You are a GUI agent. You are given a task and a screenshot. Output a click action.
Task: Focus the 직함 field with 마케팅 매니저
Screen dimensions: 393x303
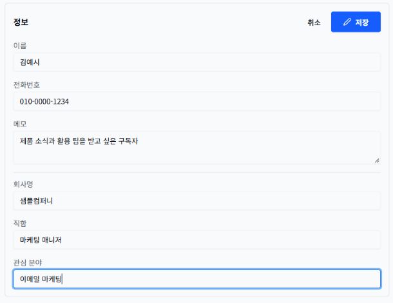(x=196, y=240)
